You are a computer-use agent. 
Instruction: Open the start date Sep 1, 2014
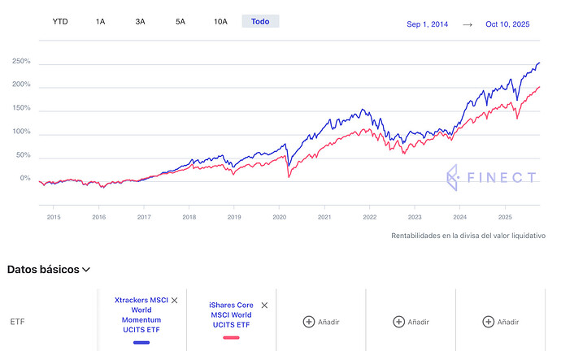[x=428, y=24]
